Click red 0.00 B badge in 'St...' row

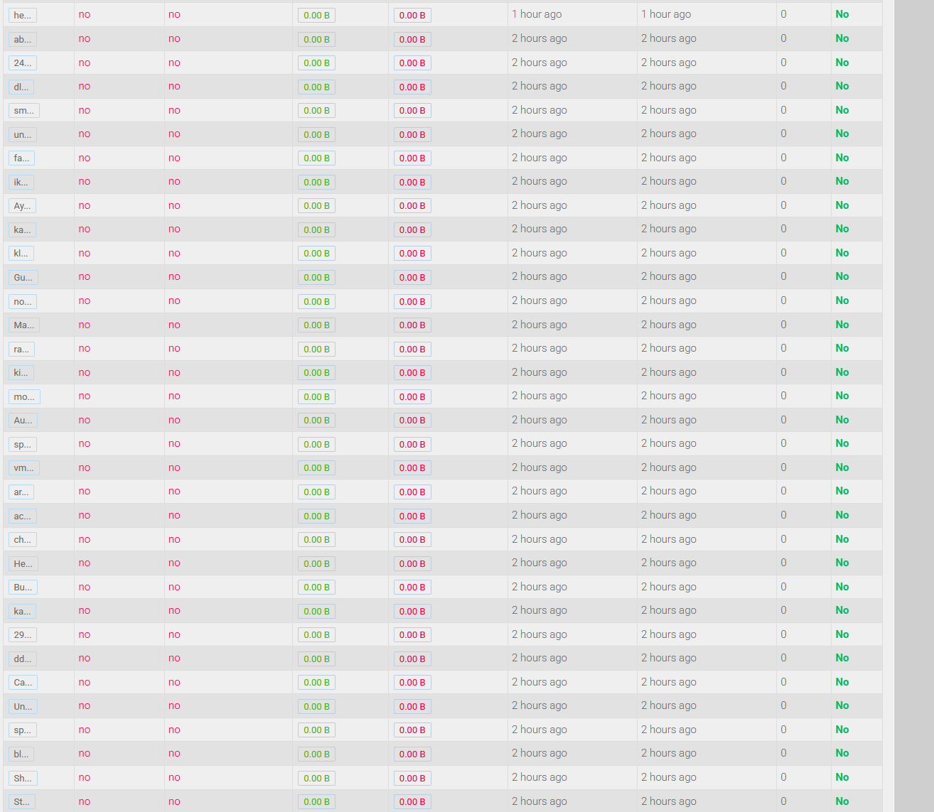point(412,802)
